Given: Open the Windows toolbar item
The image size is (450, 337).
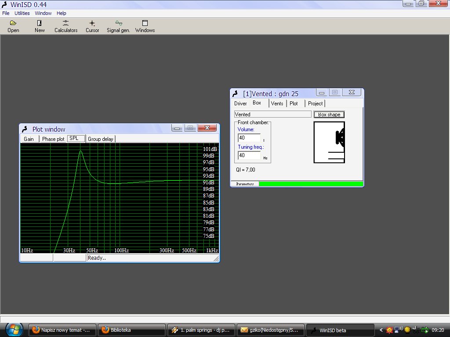Looking at the screenshot, I should click(145, 26).
